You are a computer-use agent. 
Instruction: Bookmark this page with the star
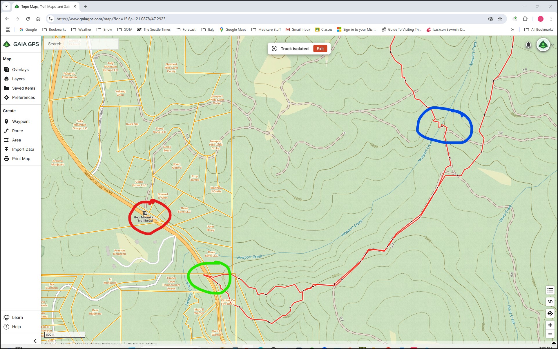click(500, 19)
